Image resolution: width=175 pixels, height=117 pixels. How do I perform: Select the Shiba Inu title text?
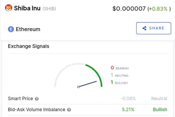coord(27,8)
